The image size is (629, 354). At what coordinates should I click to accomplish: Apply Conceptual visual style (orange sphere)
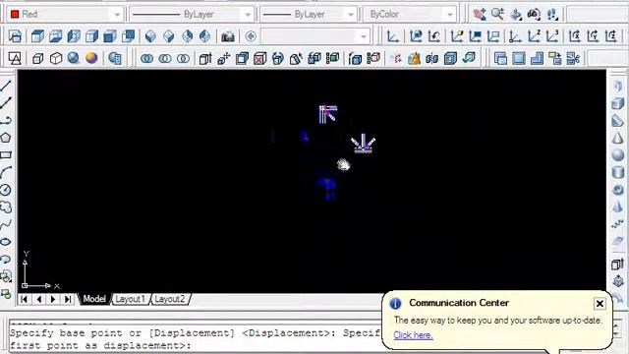pos(91,59)
